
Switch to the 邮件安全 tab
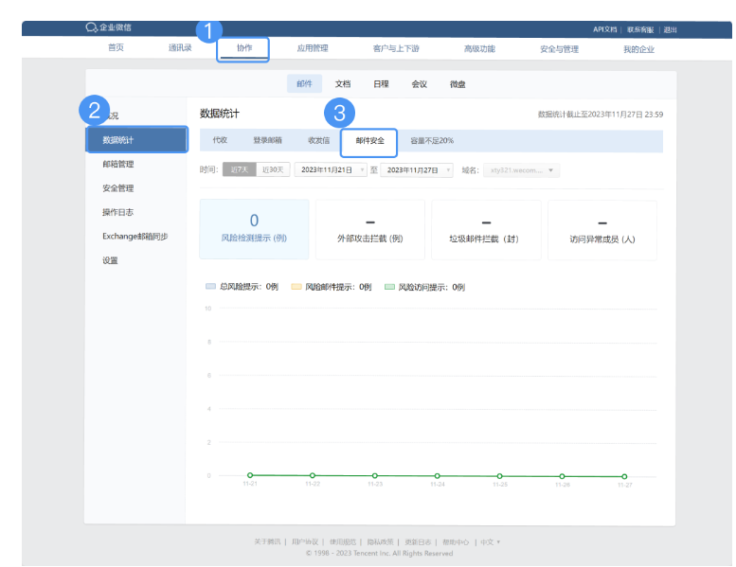pos(369,140)
